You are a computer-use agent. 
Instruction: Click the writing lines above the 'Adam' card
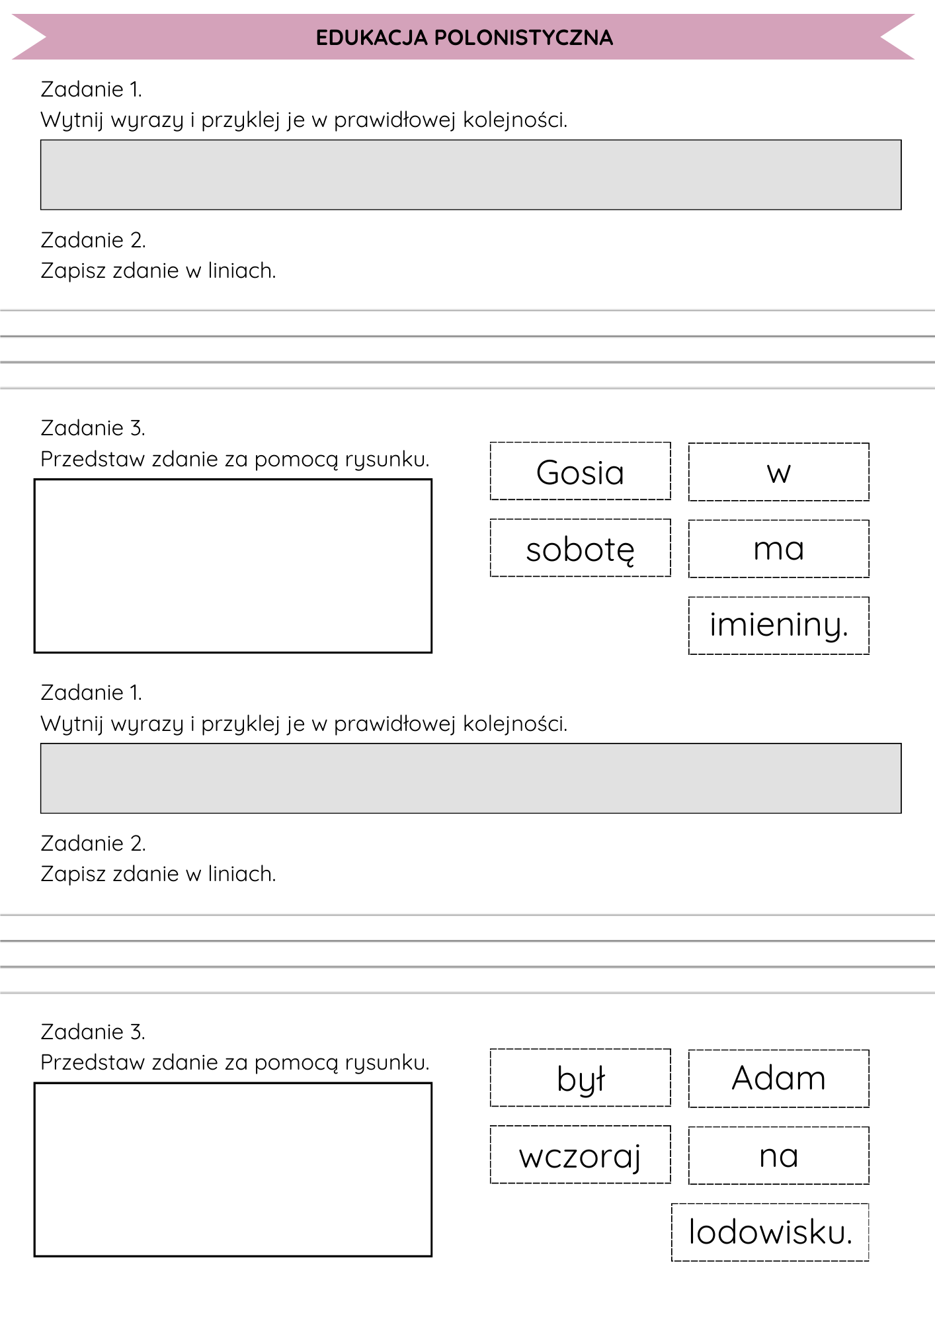(467, 954)
